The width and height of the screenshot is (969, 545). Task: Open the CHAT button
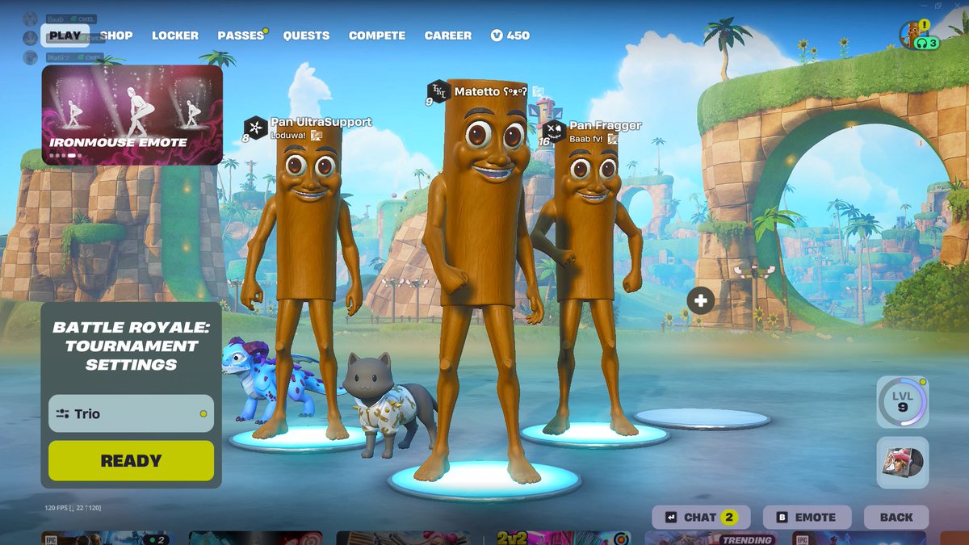point(701,518)
